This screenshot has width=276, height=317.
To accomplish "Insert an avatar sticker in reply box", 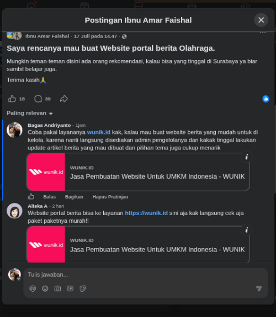I will point(33,288).
